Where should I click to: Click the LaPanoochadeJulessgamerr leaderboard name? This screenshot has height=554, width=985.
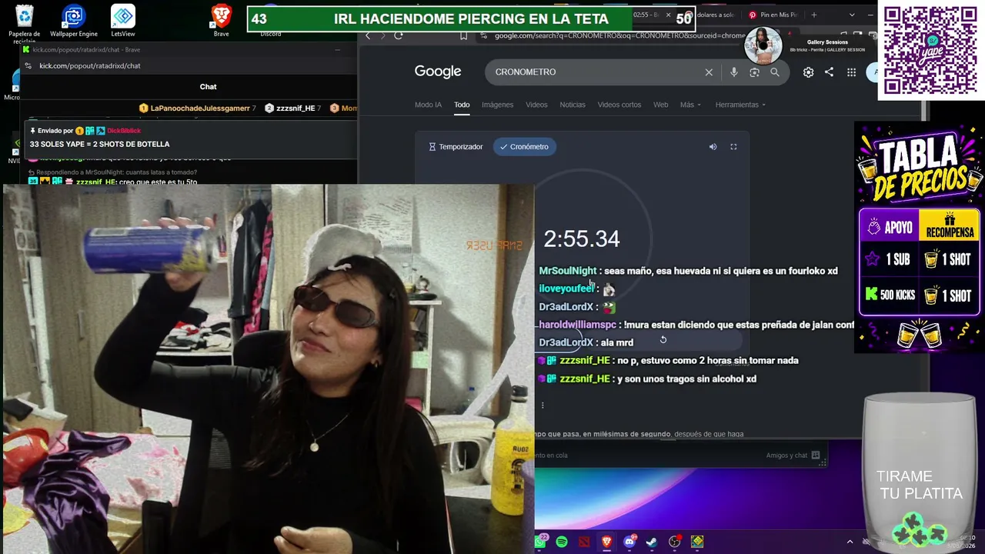pyautogui.click(x=200, y=108)
